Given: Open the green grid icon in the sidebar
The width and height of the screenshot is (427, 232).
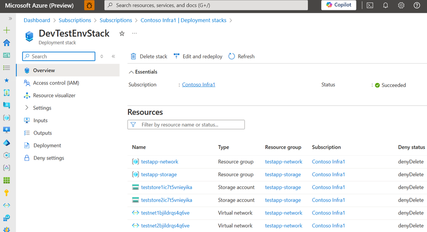Looking at the screenshot, I should 6,180.
